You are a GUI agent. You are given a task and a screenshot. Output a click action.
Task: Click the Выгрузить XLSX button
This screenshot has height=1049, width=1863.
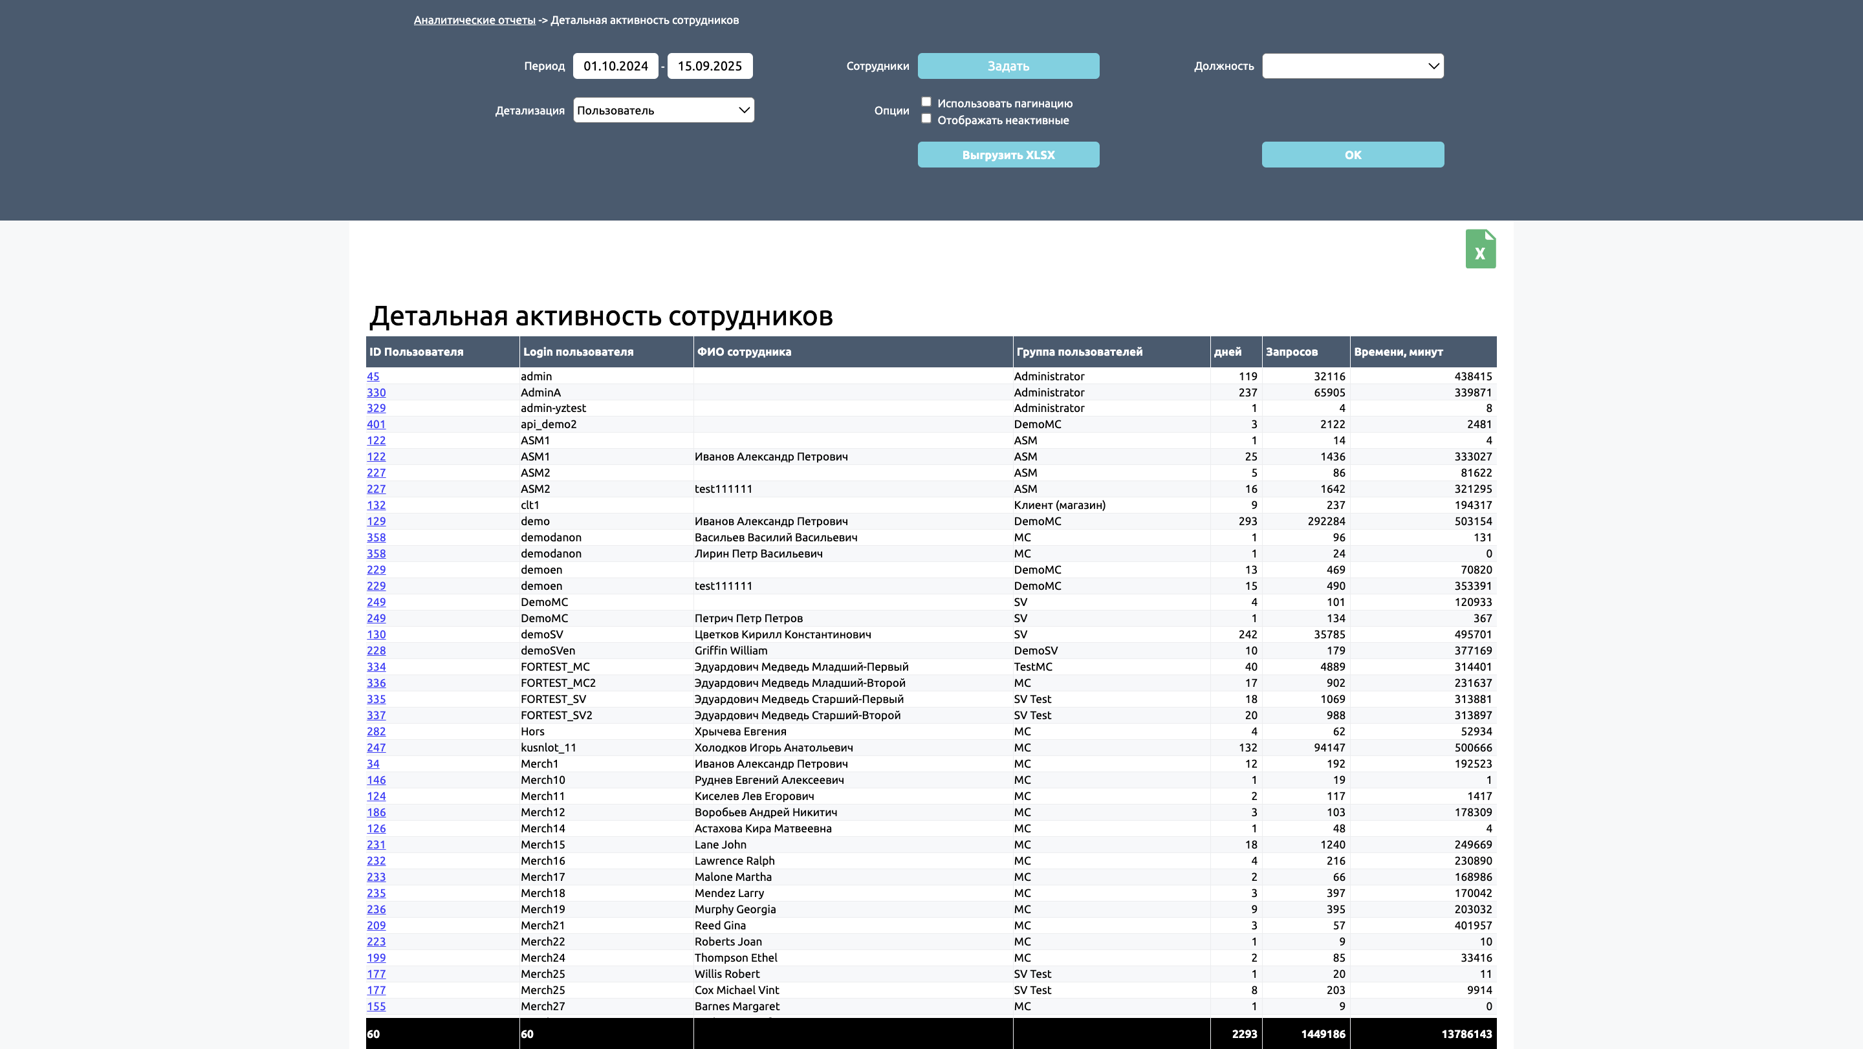pyautogui.click(x=1008, y=155)
